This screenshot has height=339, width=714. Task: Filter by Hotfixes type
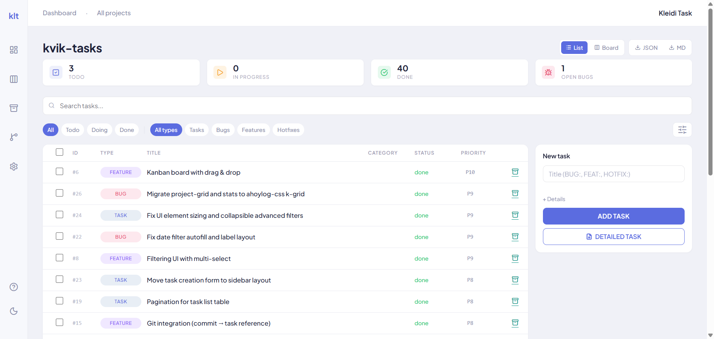[288, 130]
